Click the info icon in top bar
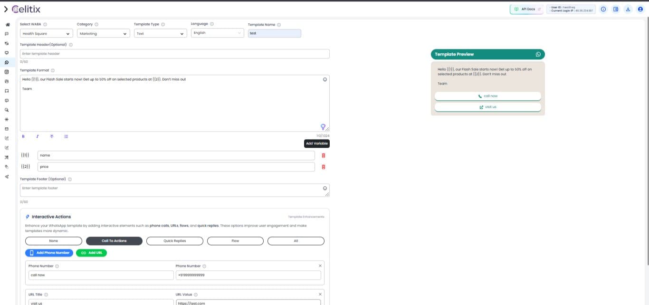The height and width of the screenshot is (305, 649). [x=603, y=9]
